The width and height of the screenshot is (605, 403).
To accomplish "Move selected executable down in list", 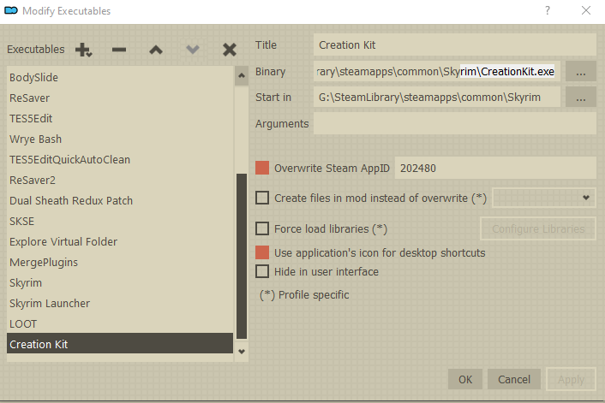I will (x=193, y=50).
